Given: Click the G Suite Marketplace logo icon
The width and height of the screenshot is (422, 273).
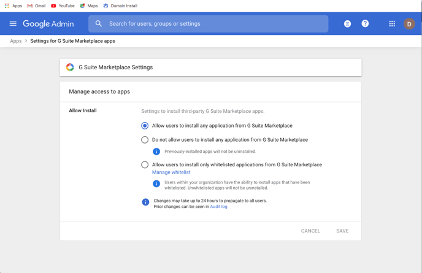Looking at the screenshot, I should (x=70, y=67).
